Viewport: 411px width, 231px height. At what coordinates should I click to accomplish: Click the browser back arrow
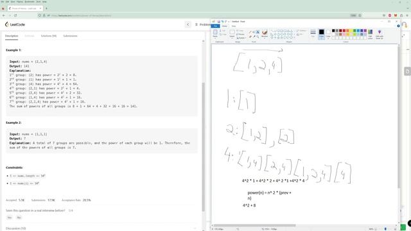[3, 15]
